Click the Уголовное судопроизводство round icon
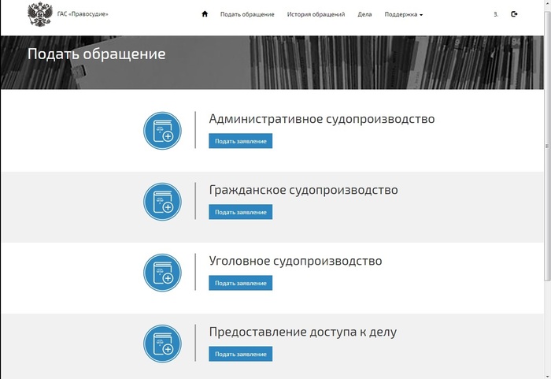This screenshot has width=551, height=379. pos(163,272)
